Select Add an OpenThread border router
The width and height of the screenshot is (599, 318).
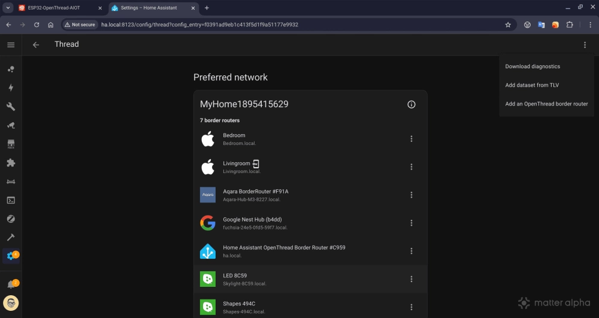tap(546, 104)
